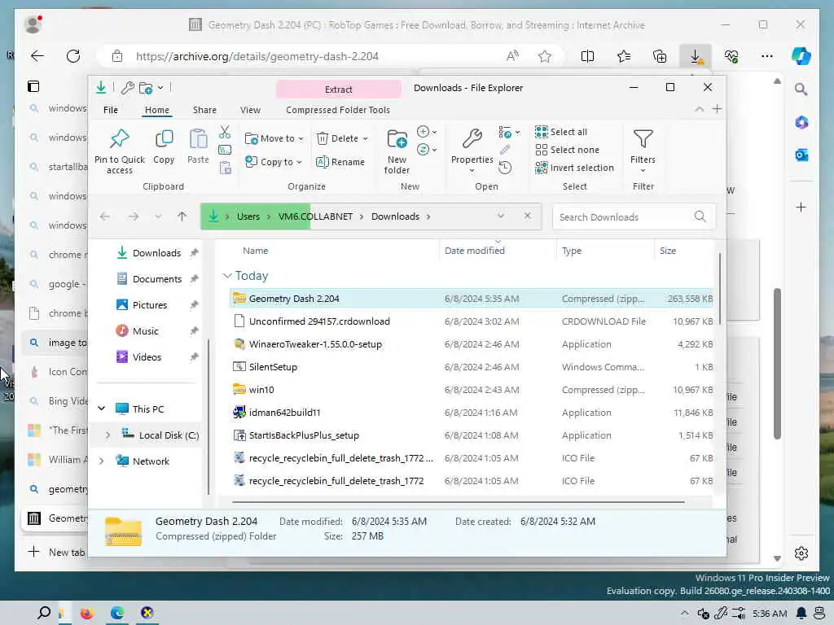Collapse the ribbon with chevron

(699, 110)
